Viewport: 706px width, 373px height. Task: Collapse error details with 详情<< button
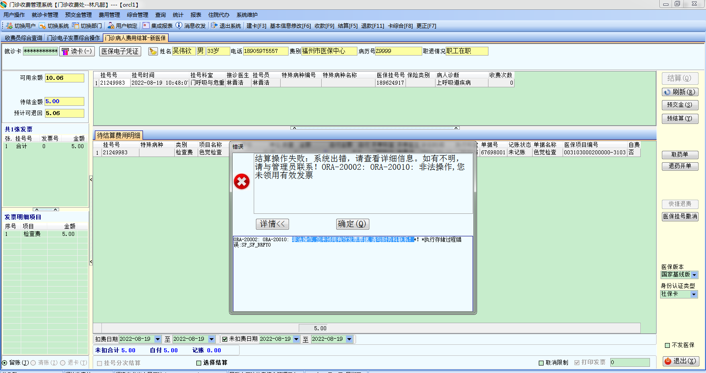(x=272, y=224)
